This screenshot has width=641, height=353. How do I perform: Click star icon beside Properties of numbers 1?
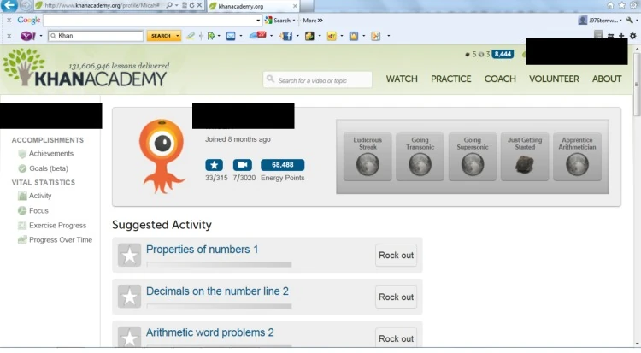point(129,256)
